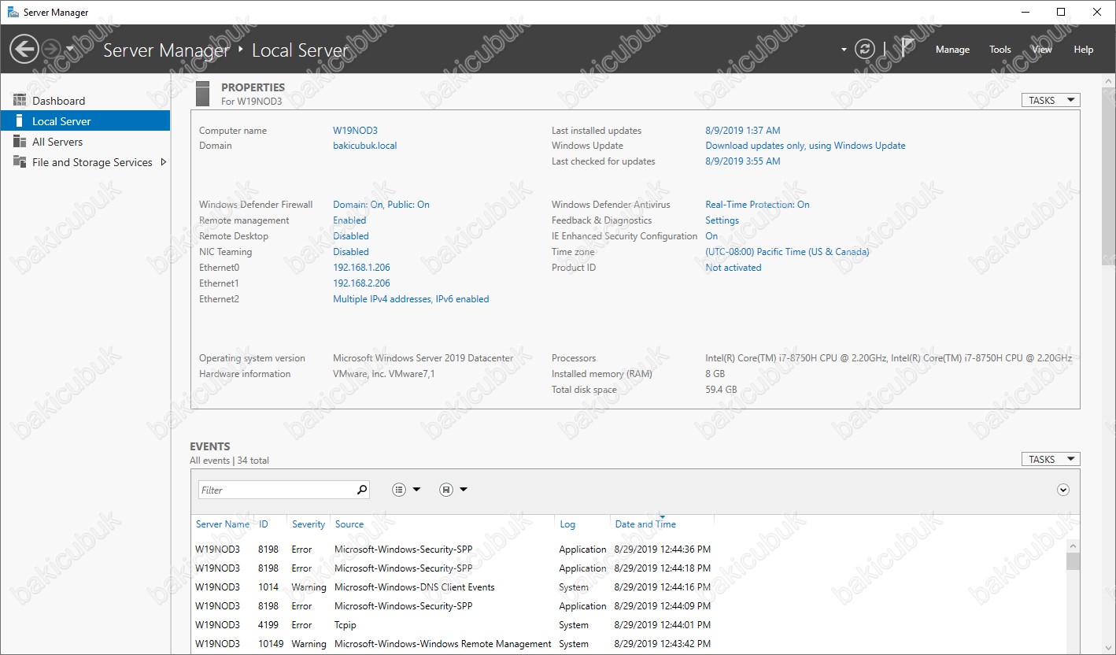
Task: Click the server Properties header icon
Action: click(x=203, y=93)
